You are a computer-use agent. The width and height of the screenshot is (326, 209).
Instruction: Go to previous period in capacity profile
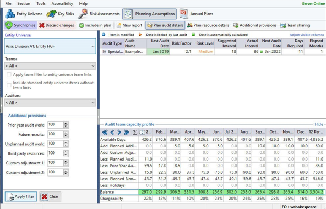(x=112, y=132)
